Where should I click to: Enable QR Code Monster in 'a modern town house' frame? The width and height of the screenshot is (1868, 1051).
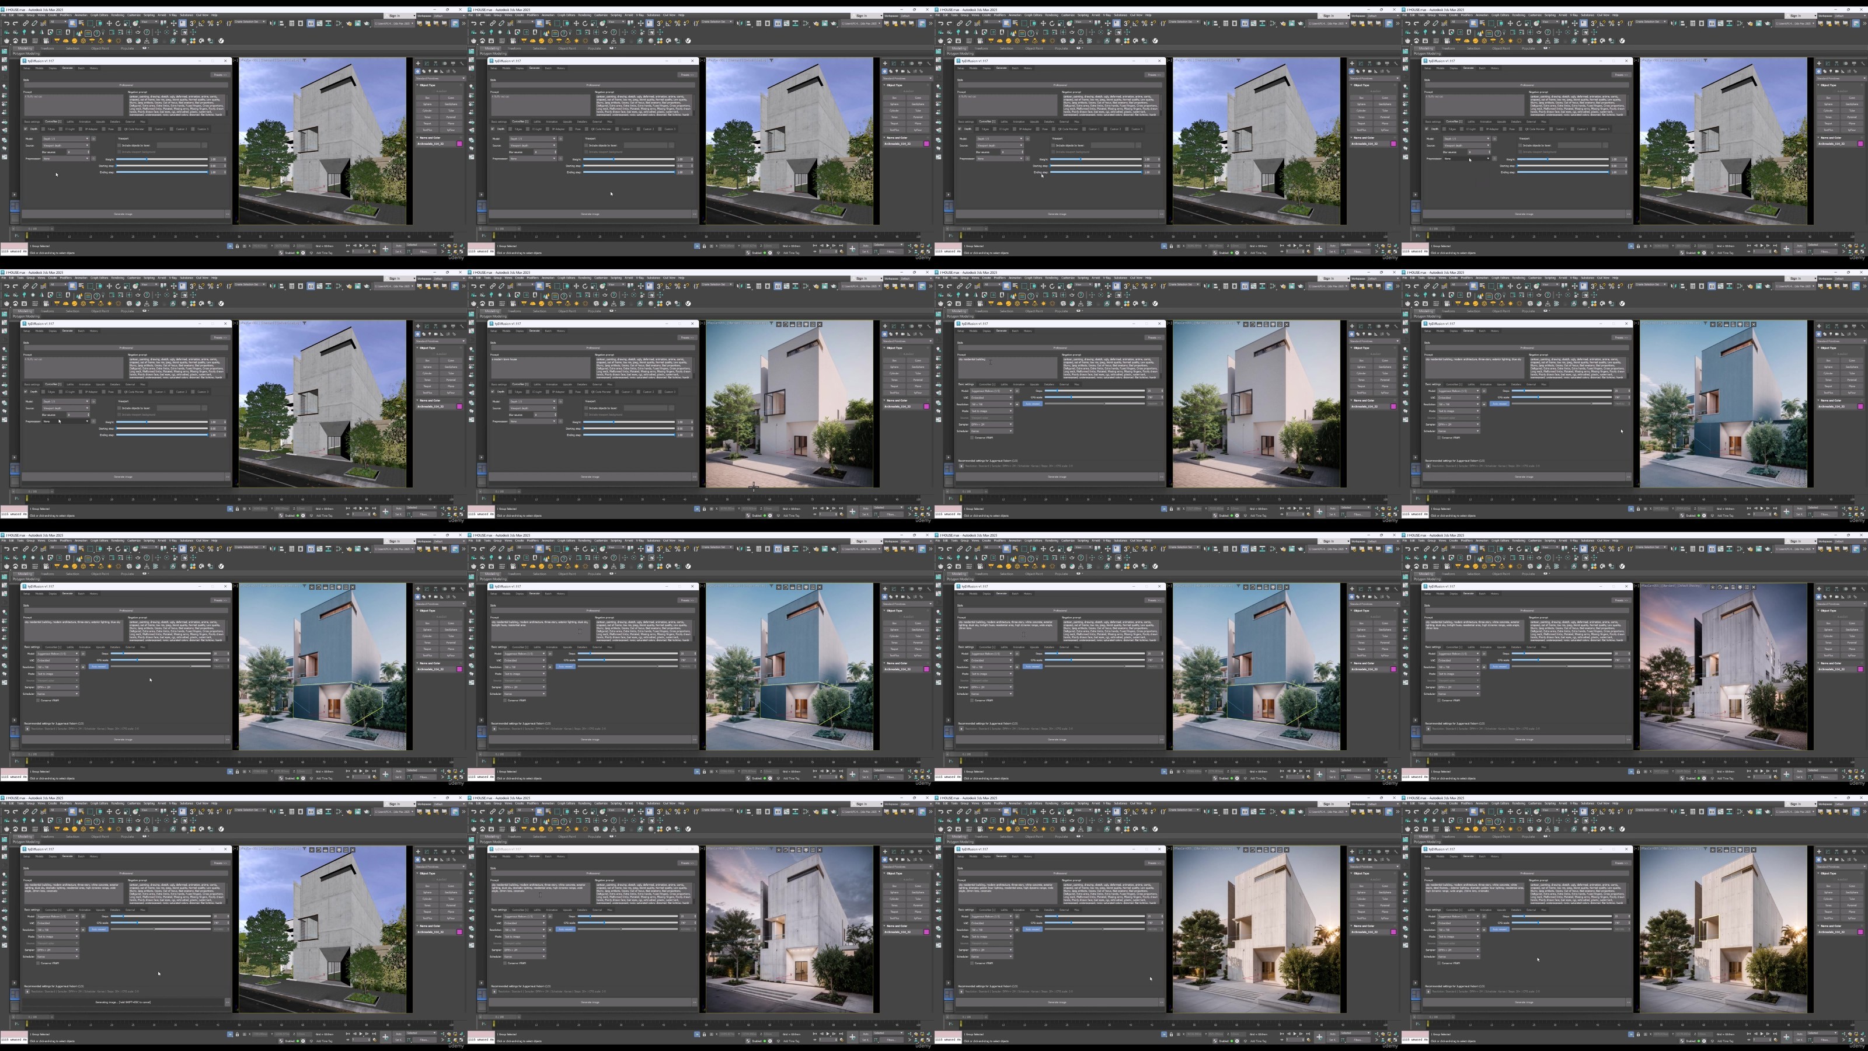click(587, 392)
